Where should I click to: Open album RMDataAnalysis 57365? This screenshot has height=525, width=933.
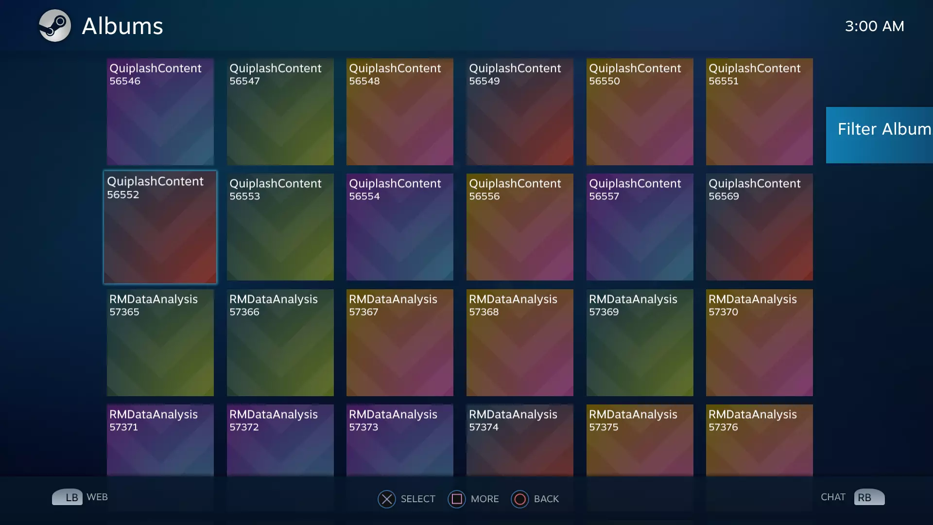[x=160, y=343]
